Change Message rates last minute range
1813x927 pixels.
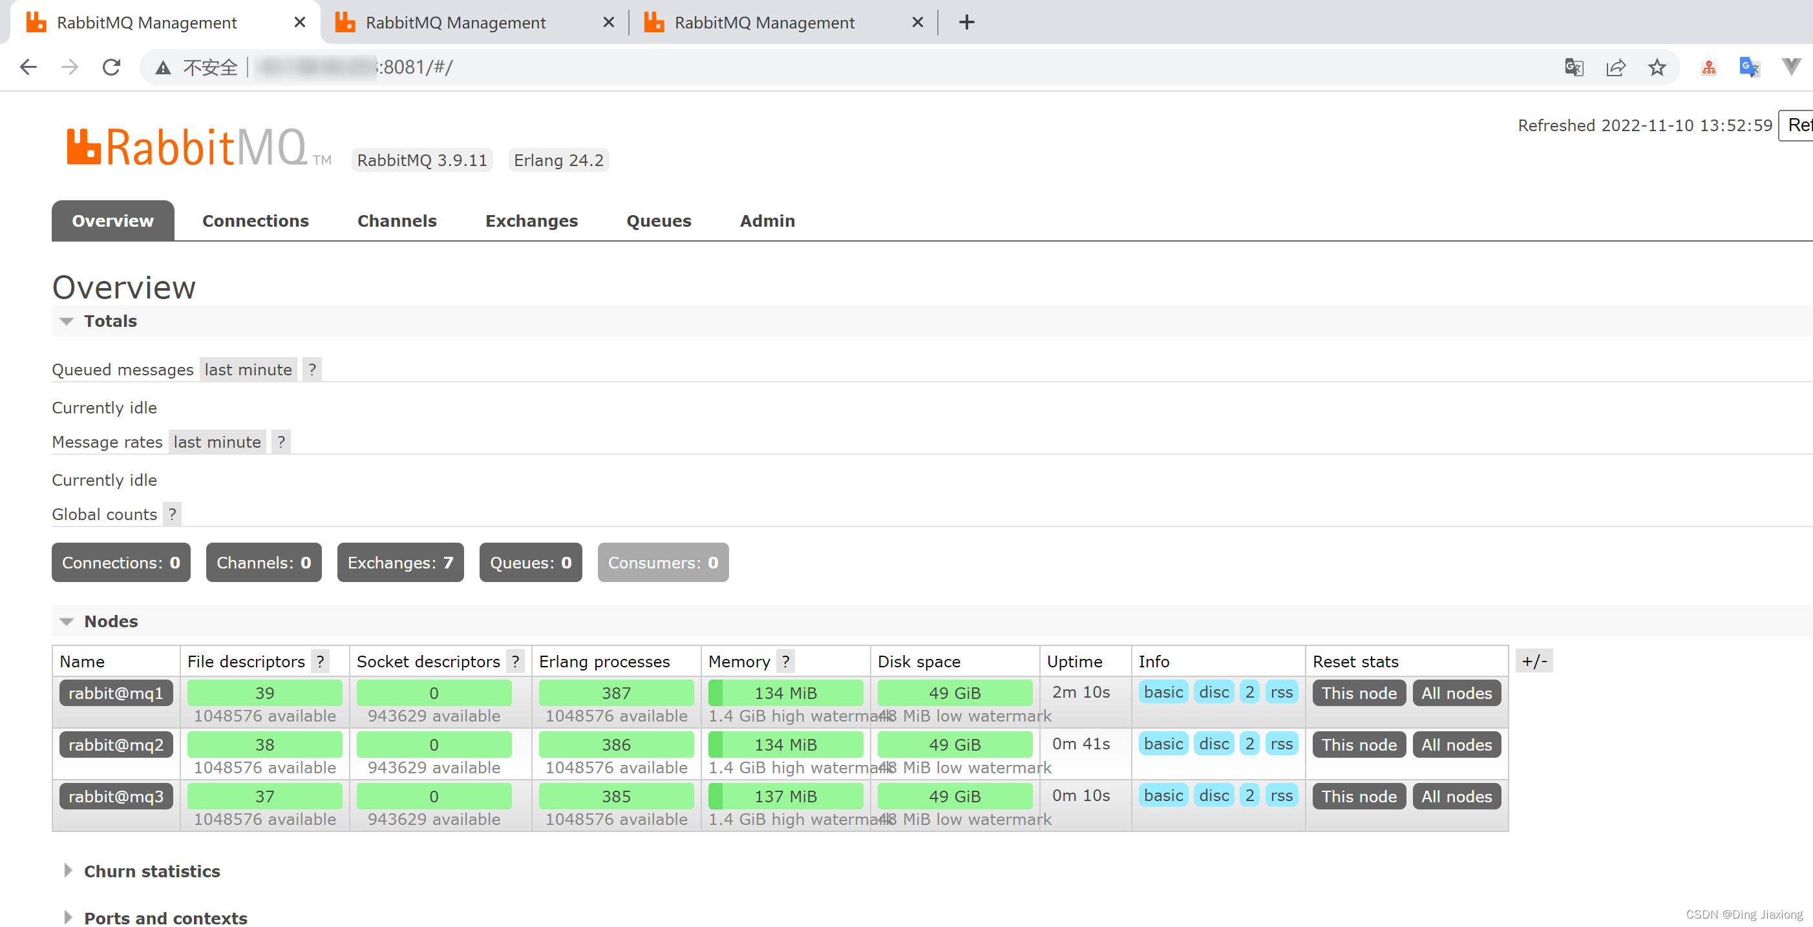(x=217, y=442)
